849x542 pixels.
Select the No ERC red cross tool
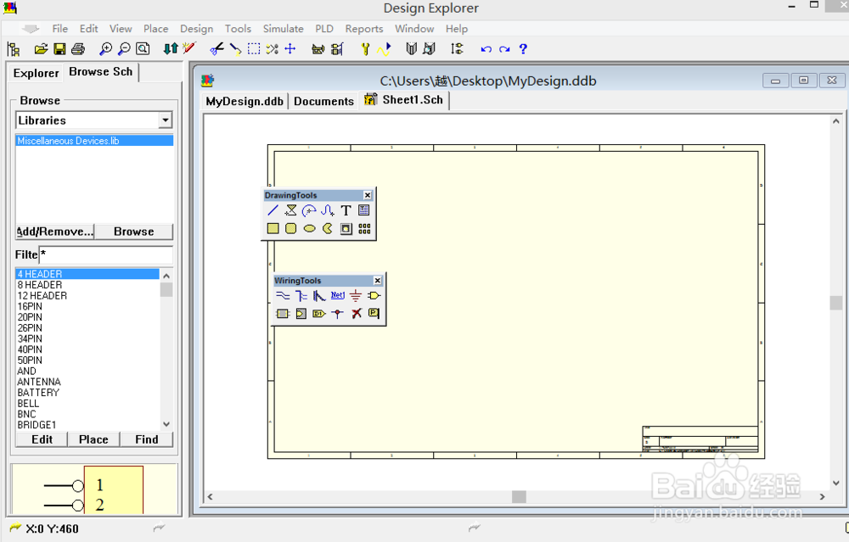pos(356,313)
